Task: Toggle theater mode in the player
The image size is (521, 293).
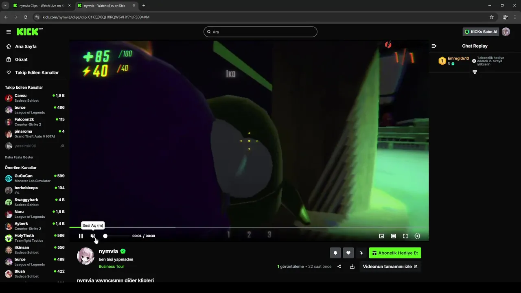Action: tap(394, 236)
